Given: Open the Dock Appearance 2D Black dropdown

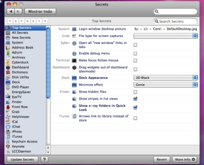Looking at the screenshot, I should [165, 78].
